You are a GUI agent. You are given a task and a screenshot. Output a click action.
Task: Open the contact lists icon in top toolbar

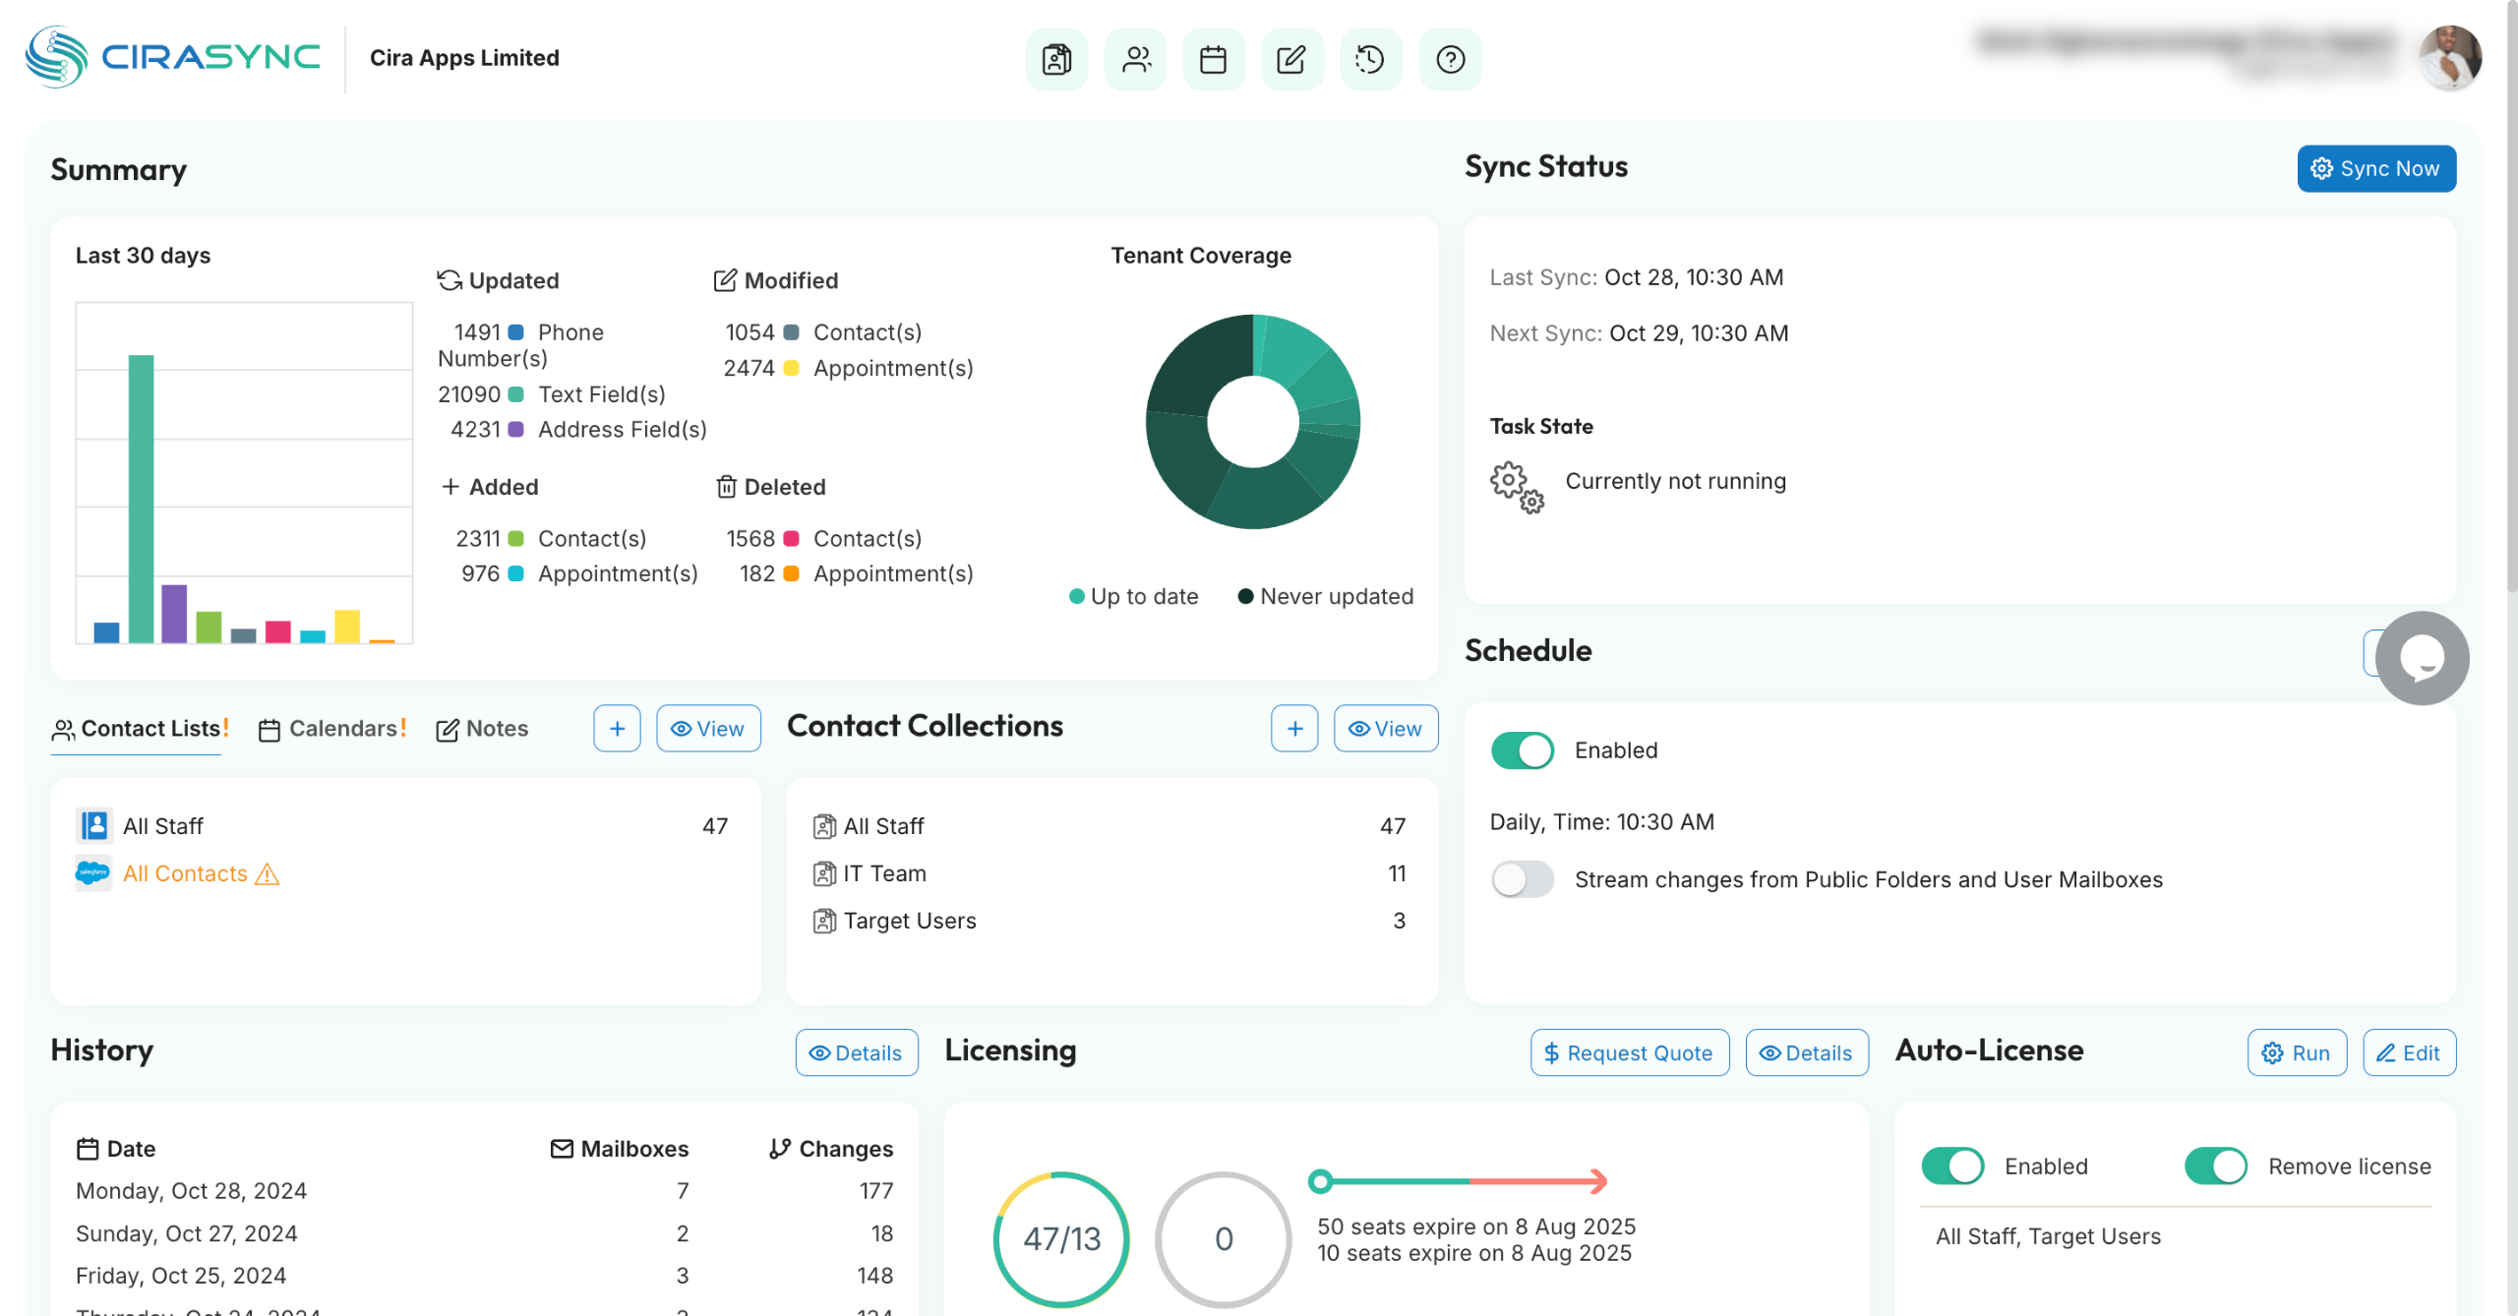point(1056,59)
